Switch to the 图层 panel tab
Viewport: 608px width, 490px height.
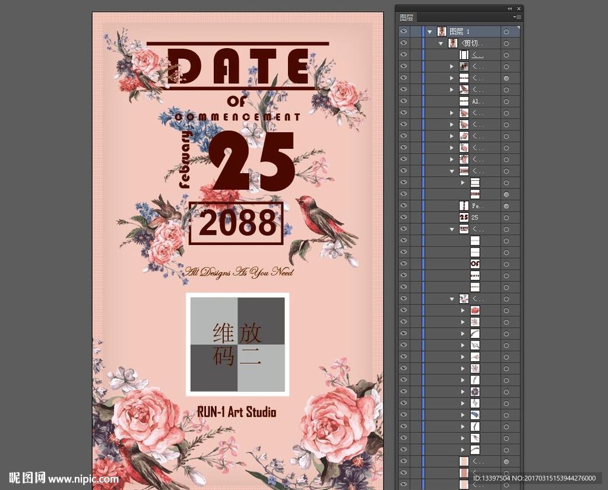coord(407,18)
